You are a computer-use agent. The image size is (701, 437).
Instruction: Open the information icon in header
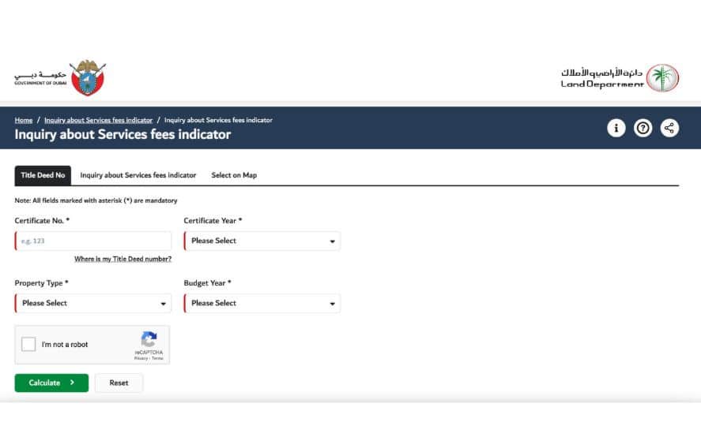pyautogui.click(x=616, y=128)
